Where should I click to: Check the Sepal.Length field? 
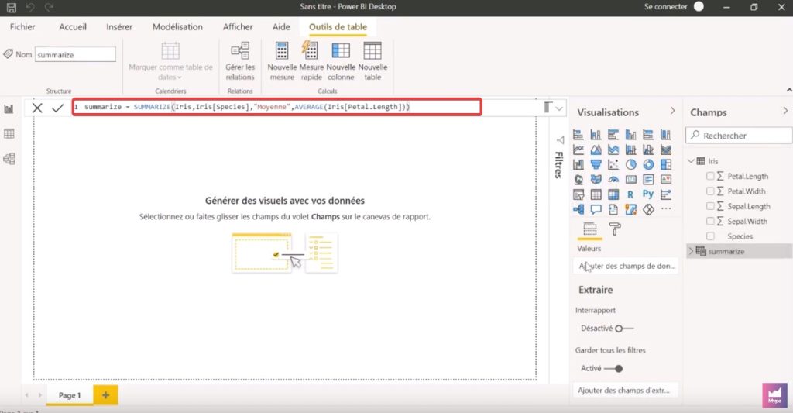click(710, 206)
